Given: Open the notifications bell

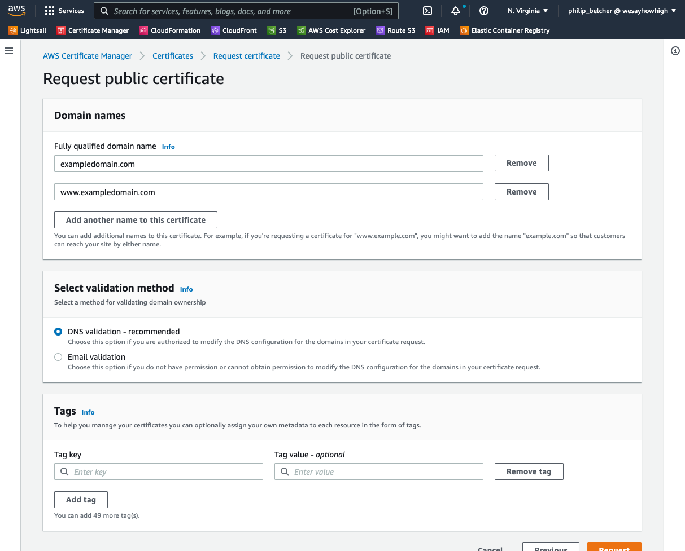Looking at the screenshot, I should (x=455, y=10).
